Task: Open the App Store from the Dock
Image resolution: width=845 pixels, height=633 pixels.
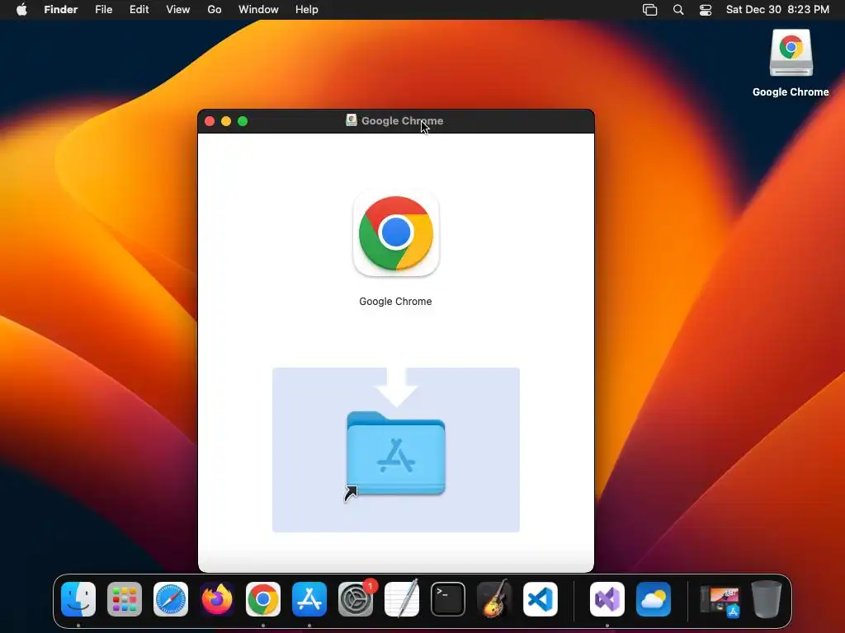Action: [x=309, y=599]
